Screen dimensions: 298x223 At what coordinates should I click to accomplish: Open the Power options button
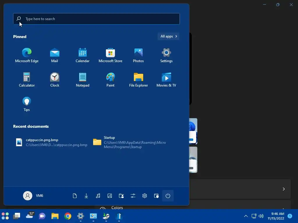pyautogui.click(x=168, y=196)
